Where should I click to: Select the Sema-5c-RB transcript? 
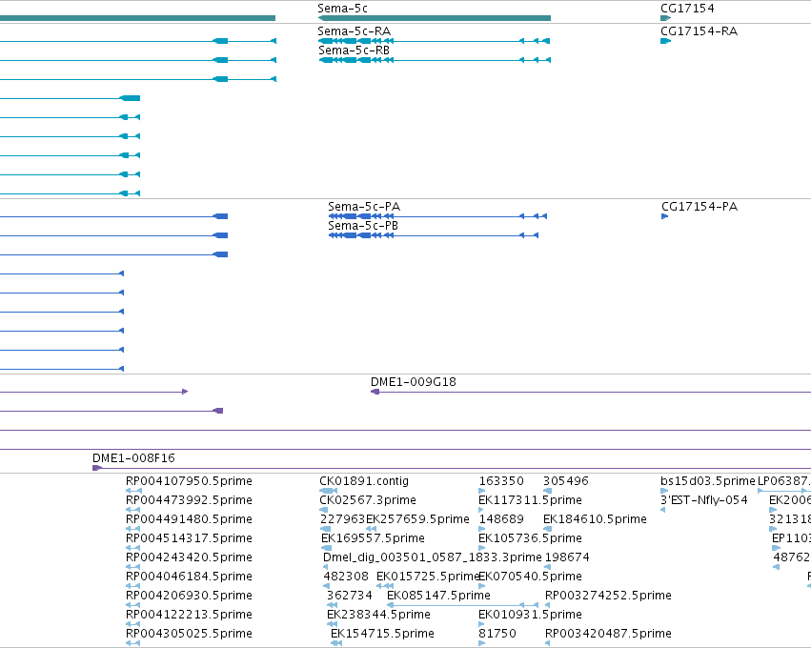[435, 60]
